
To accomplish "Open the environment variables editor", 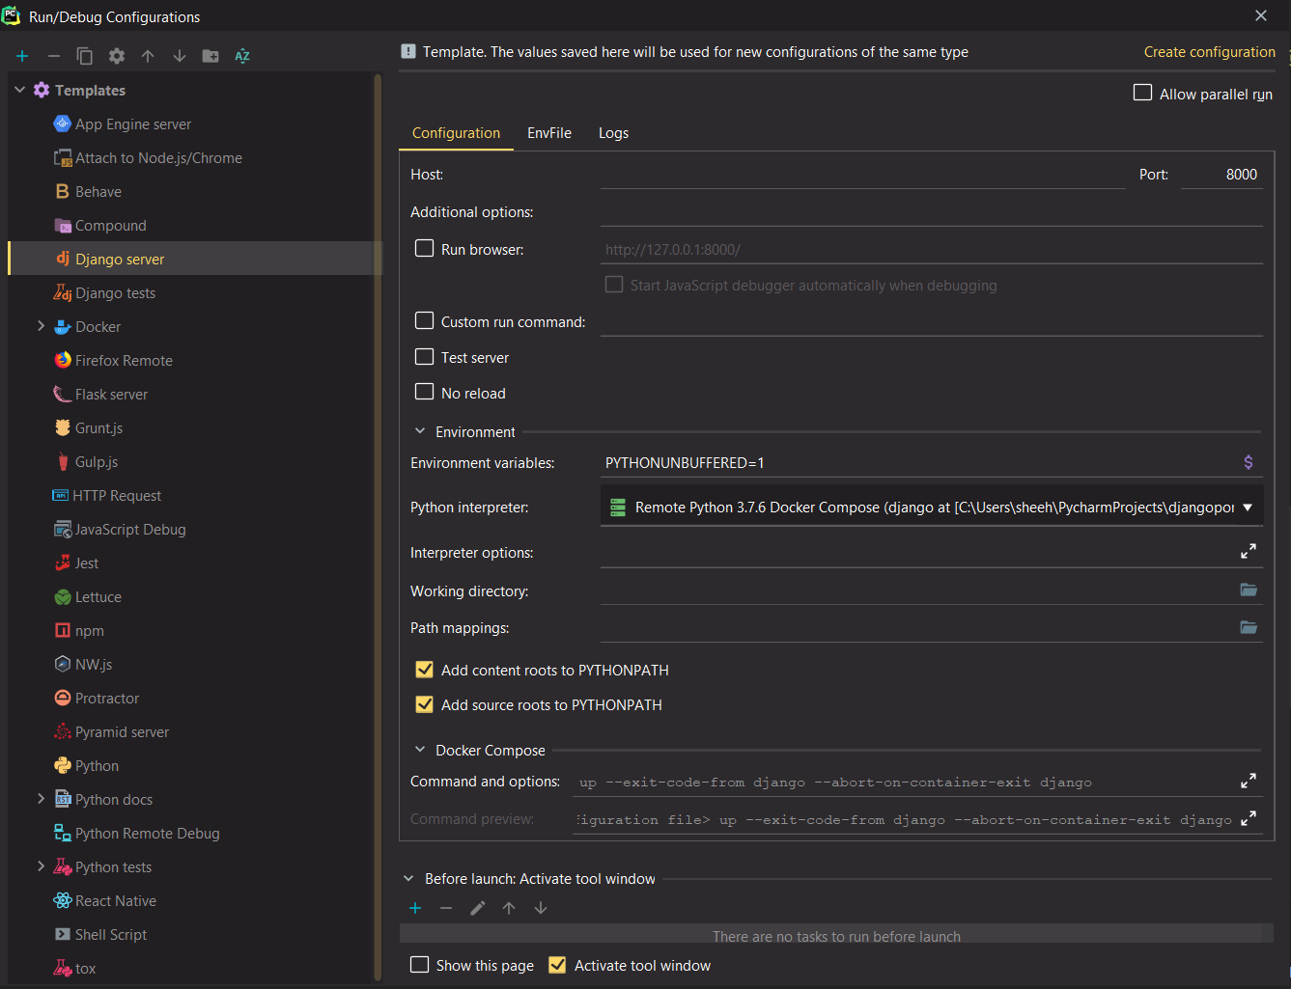I will (x=1248, y=462).
